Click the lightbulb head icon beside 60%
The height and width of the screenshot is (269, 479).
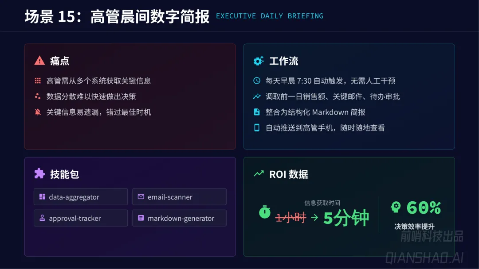pos(396,207)
